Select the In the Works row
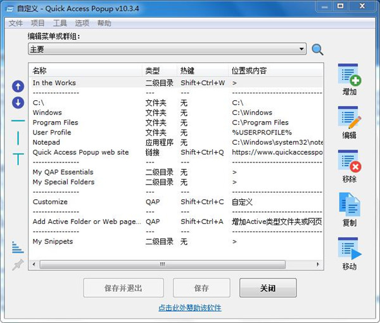380x323 pixels. (176, 83)
